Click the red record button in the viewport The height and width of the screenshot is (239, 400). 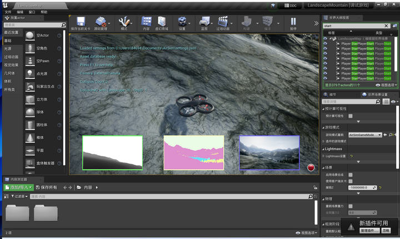click(x=311, y=167)
